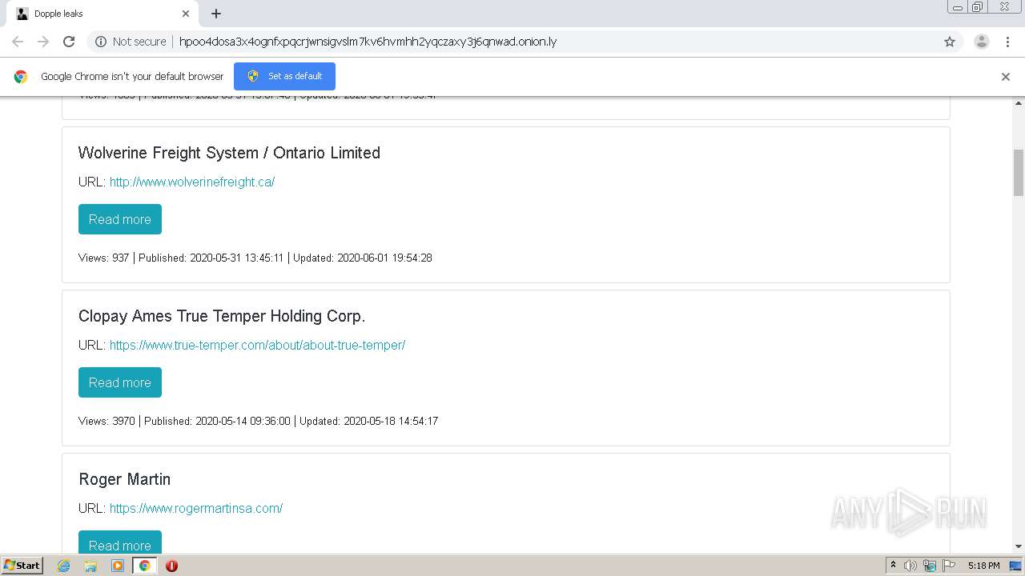Image resolution: width=1025 pixels, height=576 pixels.
Task: Click the browser forward arrow
Action: pyautogui.click(x=43, y=42)
